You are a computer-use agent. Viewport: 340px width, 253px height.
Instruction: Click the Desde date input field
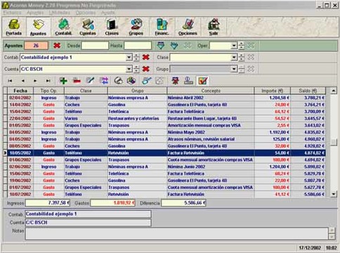click(x=95, y=46)
